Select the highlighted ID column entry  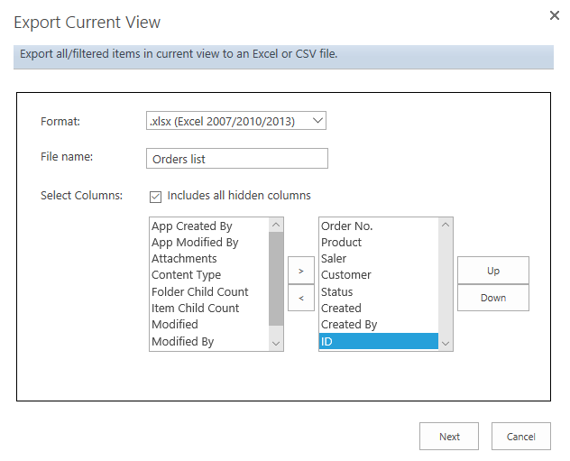[x=379, y=341]
